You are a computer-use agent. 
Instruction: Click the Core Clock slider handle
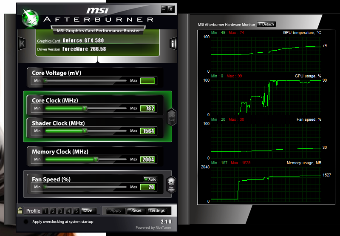coord(85,108)
